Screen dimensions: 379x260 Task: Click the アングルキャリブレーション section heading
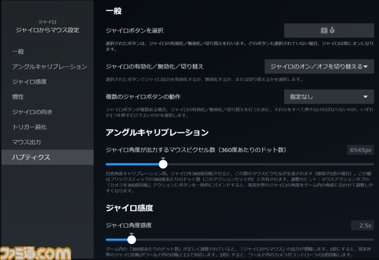tap(157, 132)
